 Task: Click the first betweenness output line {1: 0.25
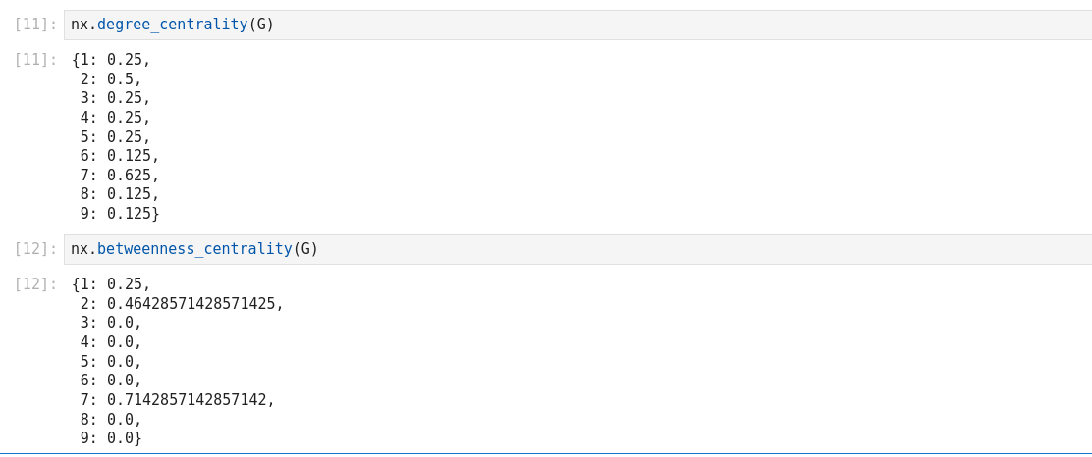tap(111, 284)
